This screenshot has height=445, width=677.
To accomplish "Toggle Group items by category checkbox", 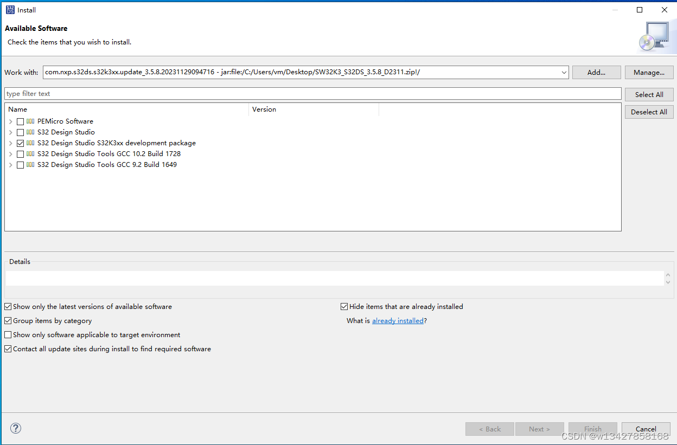I will (8, 321).
